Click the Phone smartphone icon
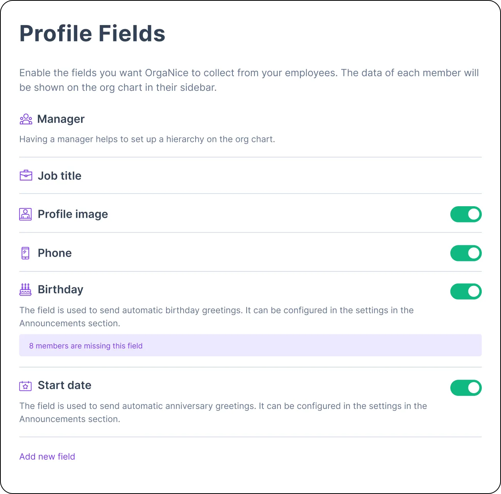Image resolution: width=501 pixels, height=494 pixels. pyautogui.click(x=25, y=253)
